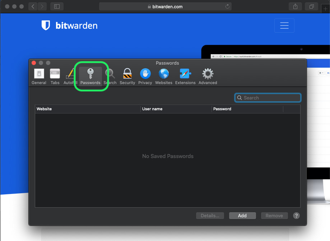This screenshot has width=330, height=241.
Task: Open the General preferences pane
Action: tap(39, 77)
